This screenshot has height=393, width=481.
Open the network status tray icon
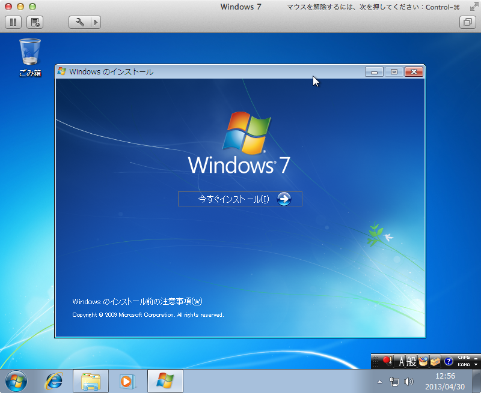394,382
